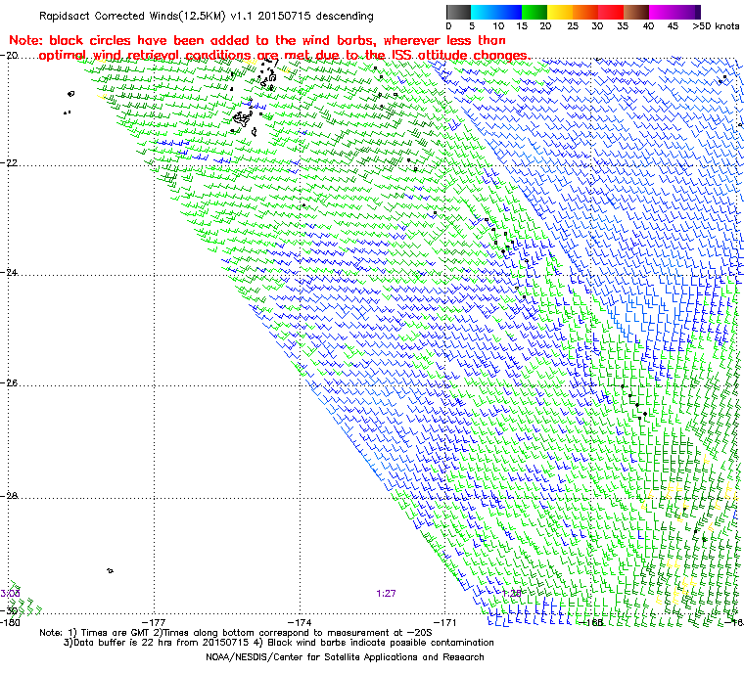The width and height of the screenshot is (744, 673).
Task: Click the orange 25-30 knots legend swatch
Action: 585,12
